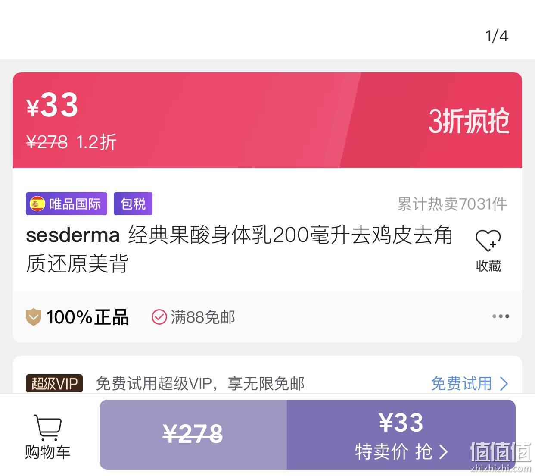Tap the red checkmark free shipping icon
535x476 pixels.
click(159, 317)
